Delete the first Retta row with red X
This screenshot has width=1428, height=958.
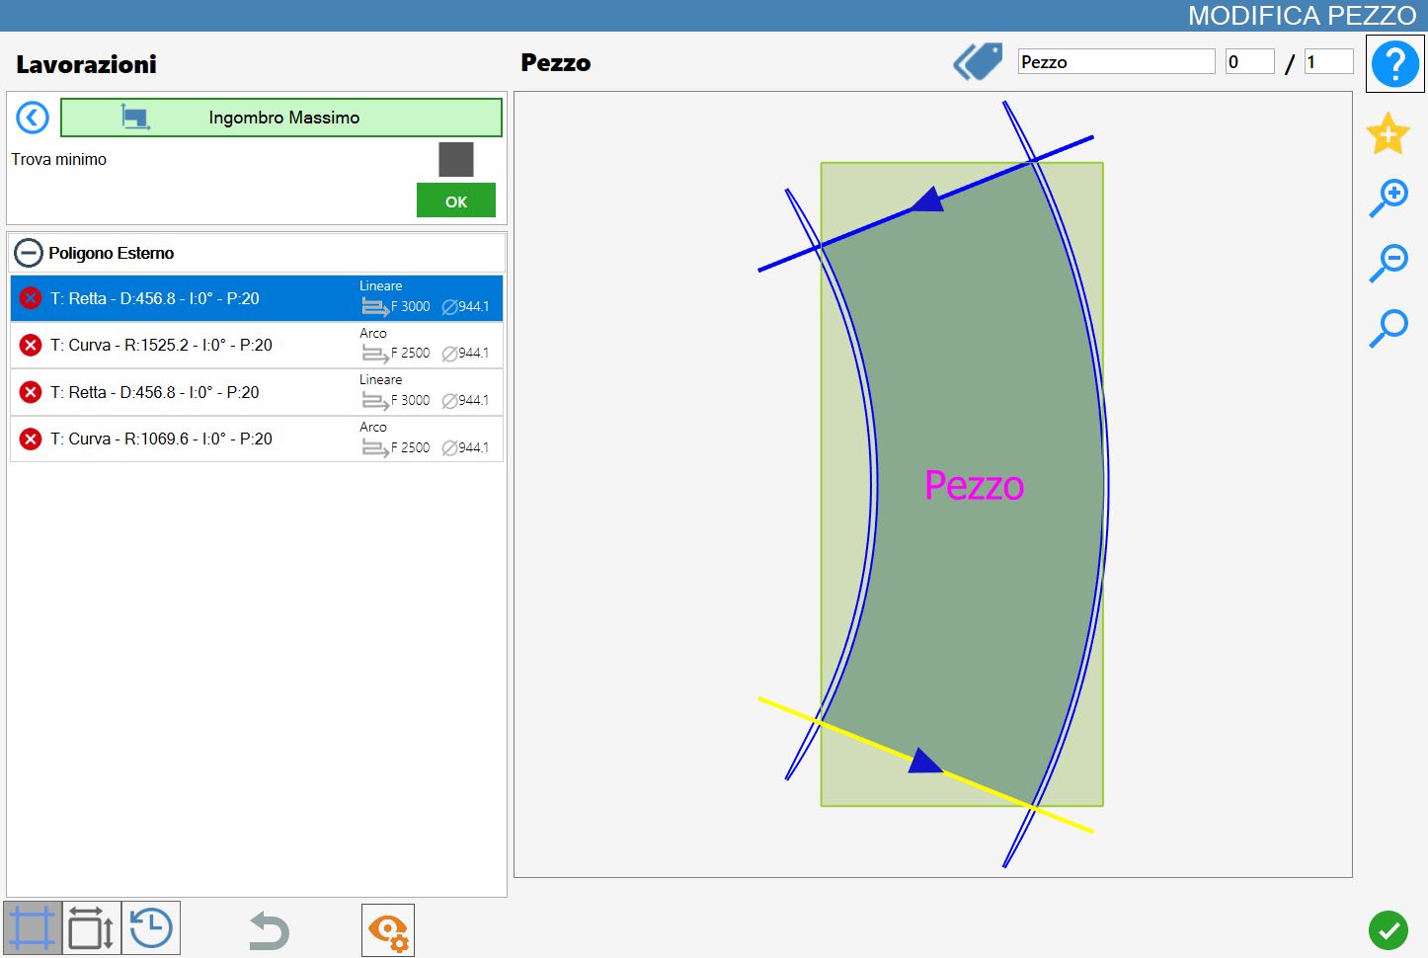click(31, 297)
